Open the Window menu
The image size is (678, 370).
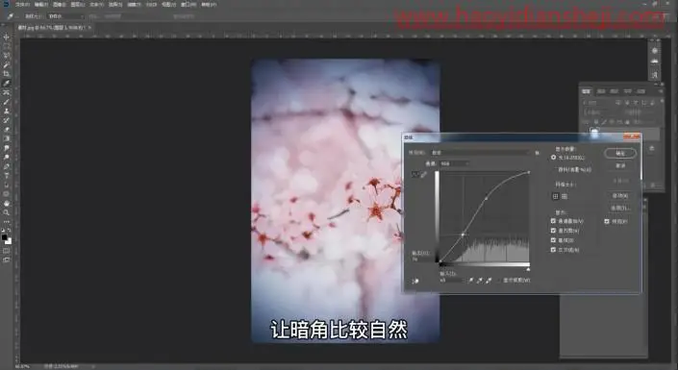188,4
